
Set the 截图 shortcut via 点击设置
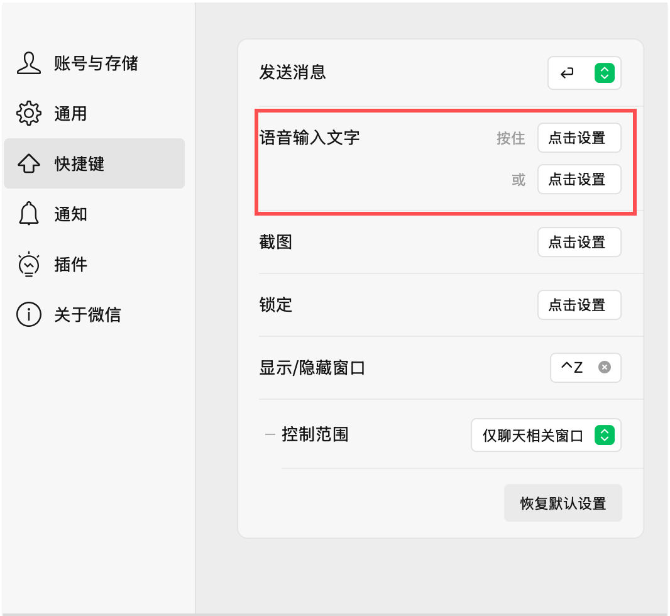[579, 242]
